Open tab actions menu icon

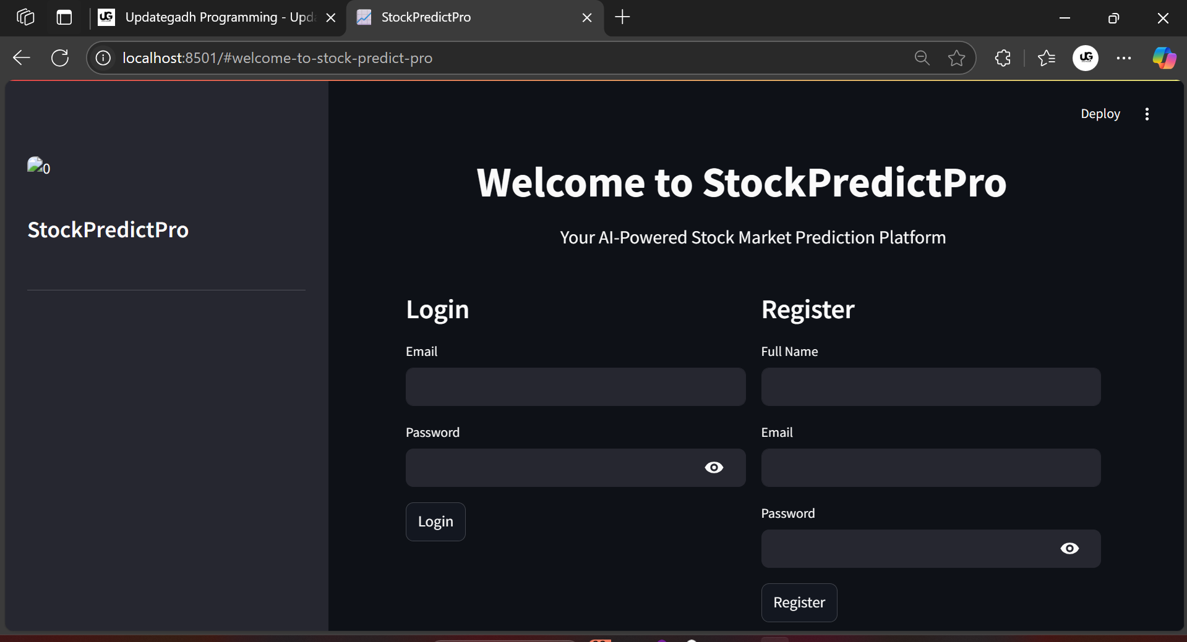click(x=64, y=17)
